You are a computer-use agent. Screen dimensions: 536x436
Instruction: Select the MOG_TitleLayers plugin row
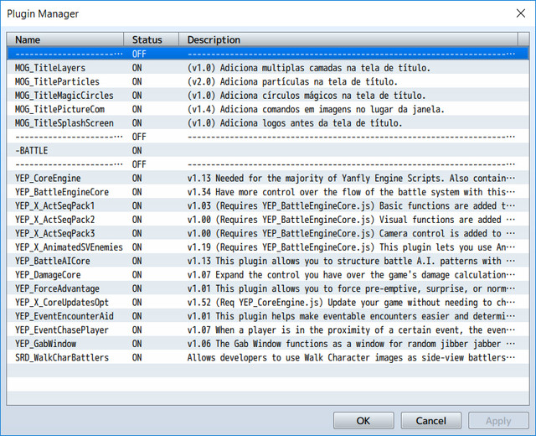click(x=268, y=68)
